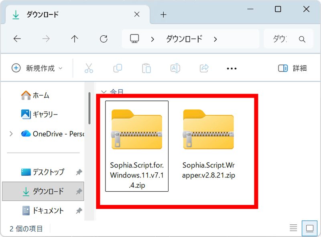321x237 pixels.
Task: Open the three-dots more options menu
Action: coord(232,69)
